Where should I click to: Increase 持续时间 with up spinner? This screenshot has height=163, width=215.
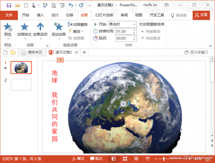tap(134, 30)
